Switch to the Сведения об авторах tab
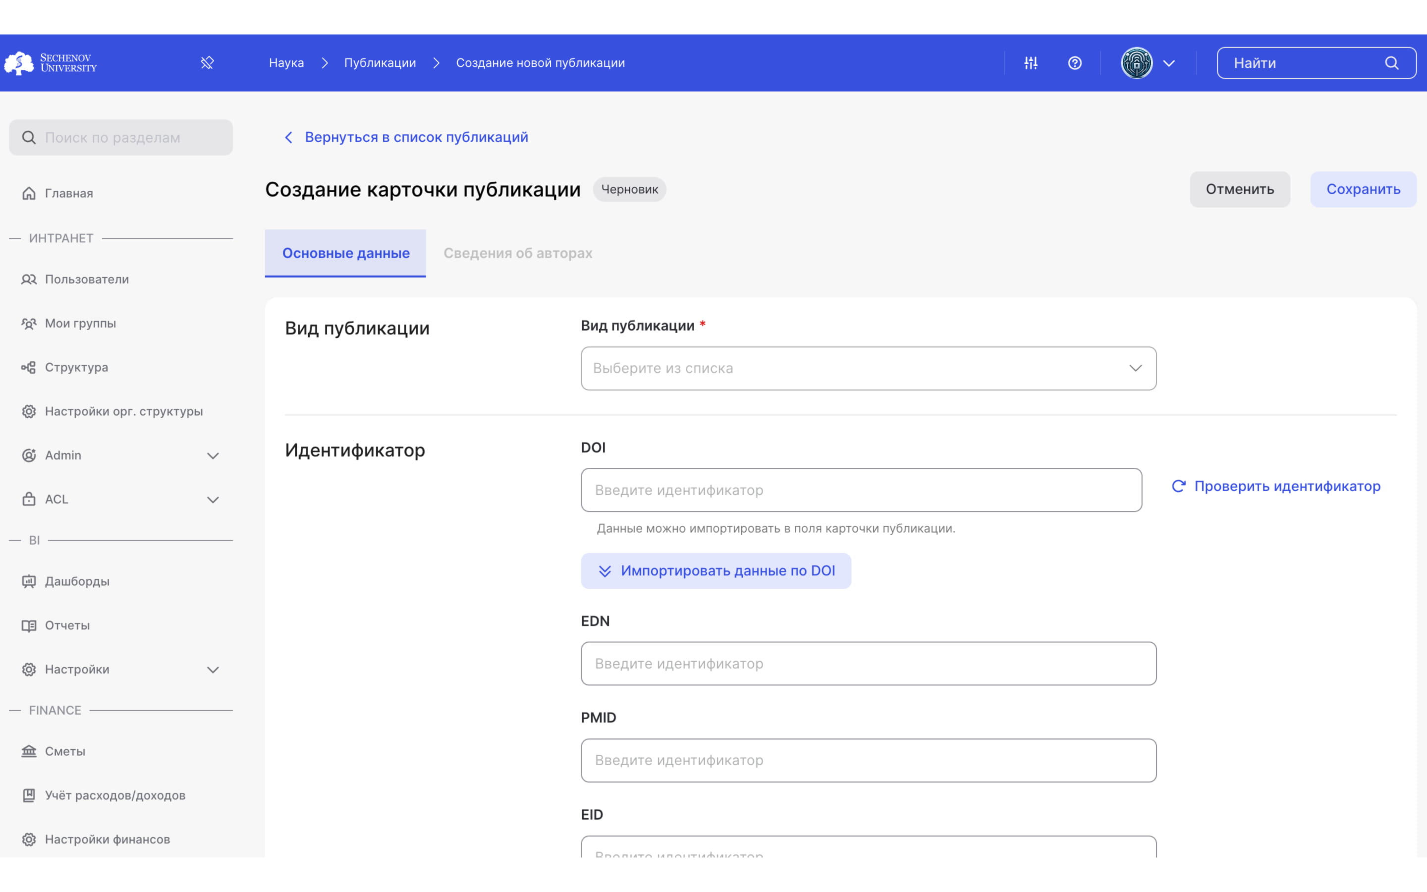 518,253
